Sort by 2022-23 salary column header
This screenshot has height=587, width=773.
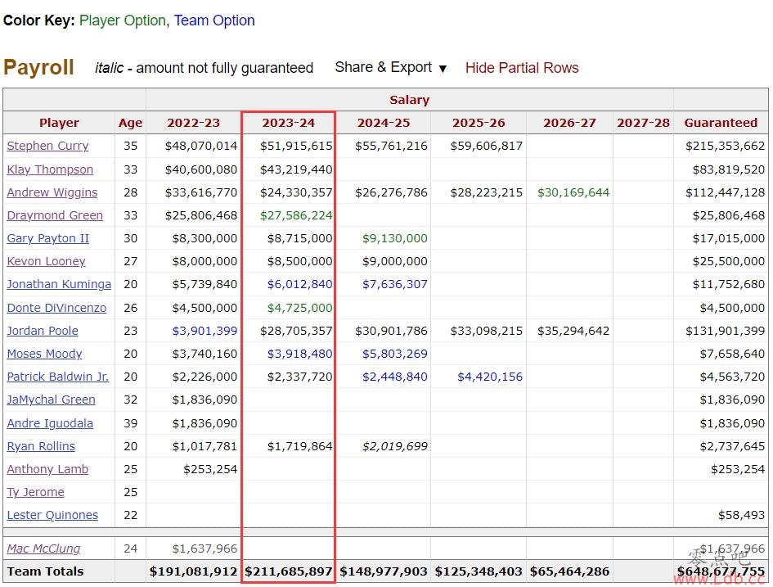point(193,123)
